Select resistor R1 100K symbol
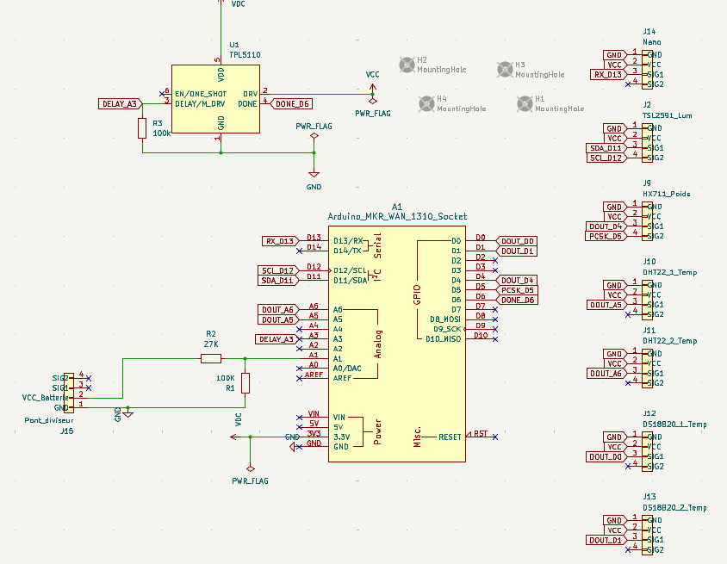727x564 pixels. (245, 383)
